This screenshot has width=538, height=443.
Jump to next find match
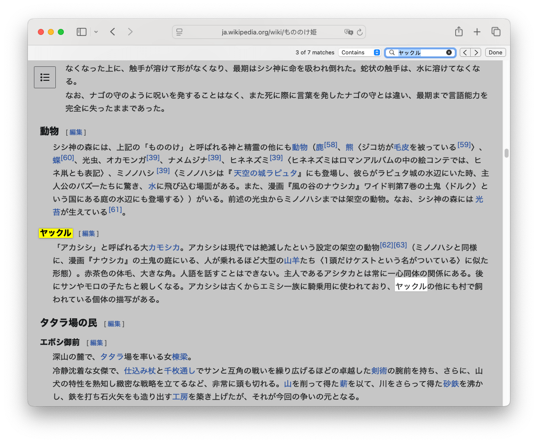click(x=476, y=52)
